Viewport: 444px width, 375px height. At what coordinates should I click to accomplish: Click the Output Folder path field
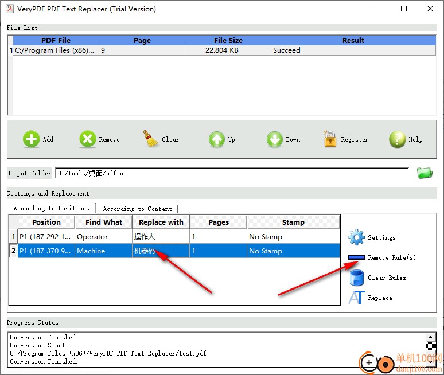point(232,173)
